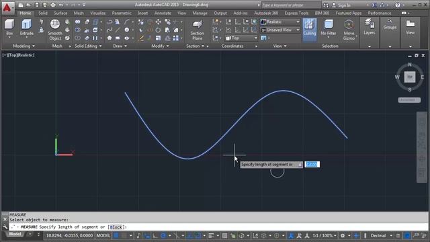Select the Polyline draw tool
The width and height of the screenshot is (430, 242).
[x=110, y=22]
